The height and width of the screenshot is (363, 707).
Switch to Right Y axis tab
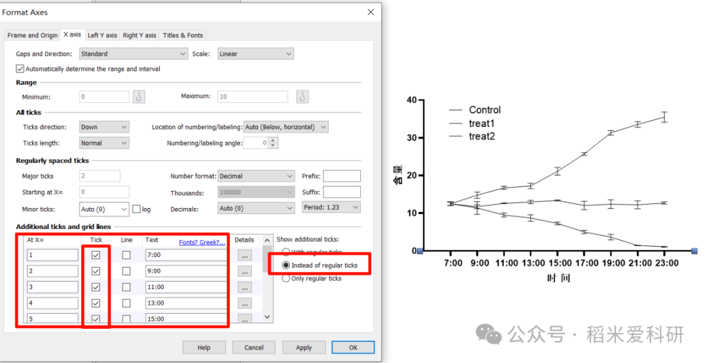click(139, 35)
